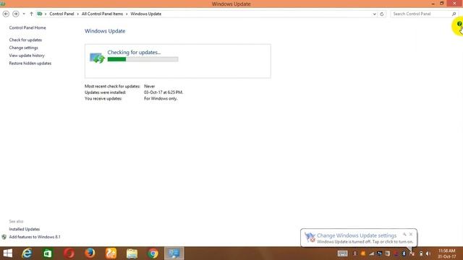Click the Control Panel icon in address bar
Screen dimensions: 463x260
(40, 14)
